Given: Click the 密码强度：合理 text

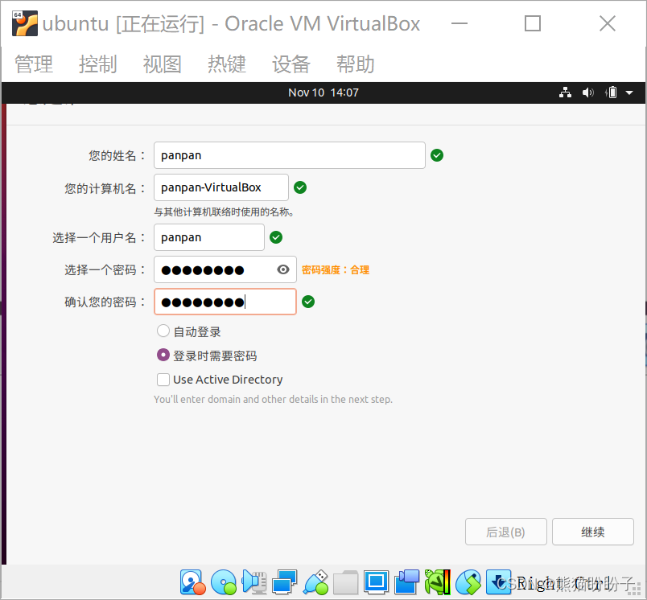Looking at the screenshot, I should click(x=336, y=269).
